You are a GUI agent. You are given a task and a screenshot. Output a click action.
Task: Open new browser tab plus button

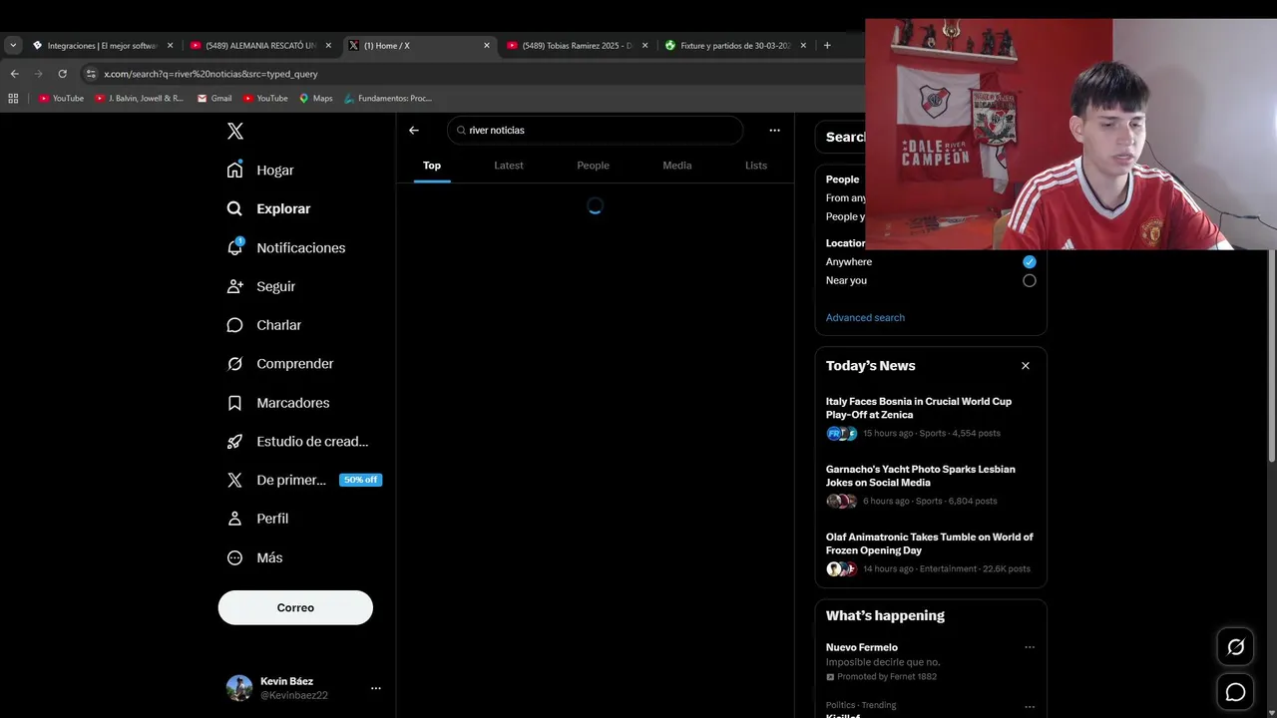point(827,45)
